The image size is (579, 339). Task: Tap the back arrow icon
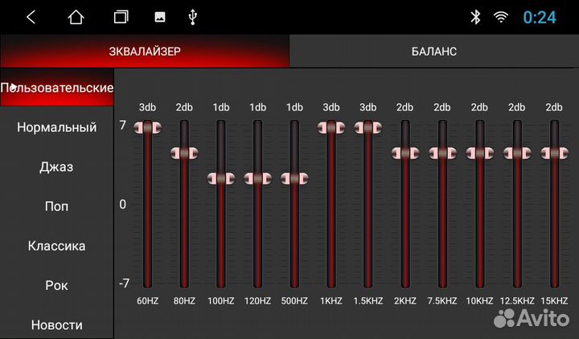[x=31, y=17]
